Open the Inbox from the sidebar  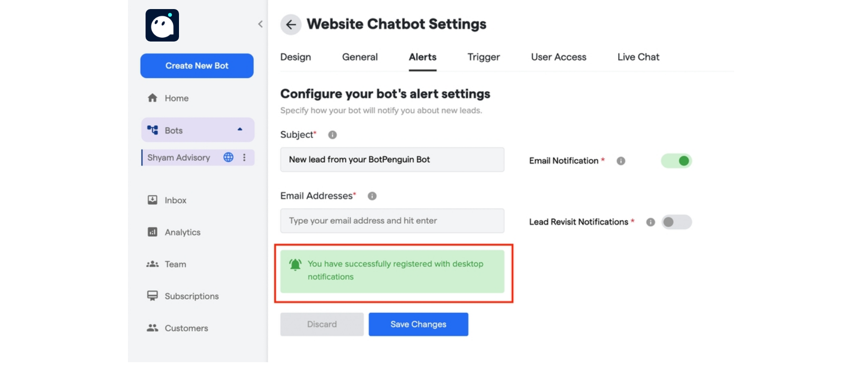click(x=152, y=200)
